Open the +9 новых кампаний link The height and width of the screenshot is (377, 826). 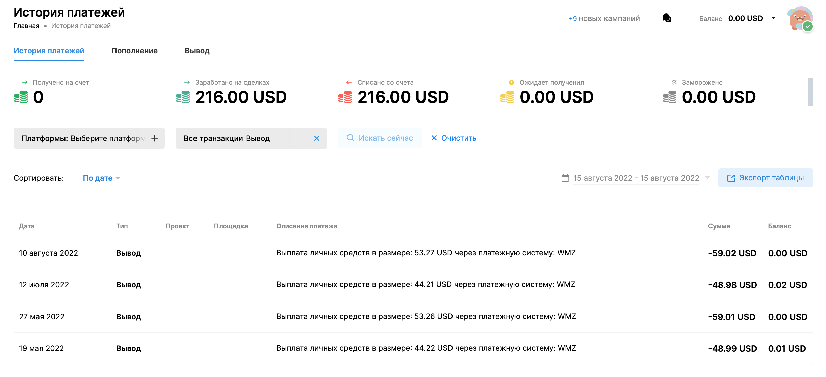pyautogui.click(x=604, y=18)
